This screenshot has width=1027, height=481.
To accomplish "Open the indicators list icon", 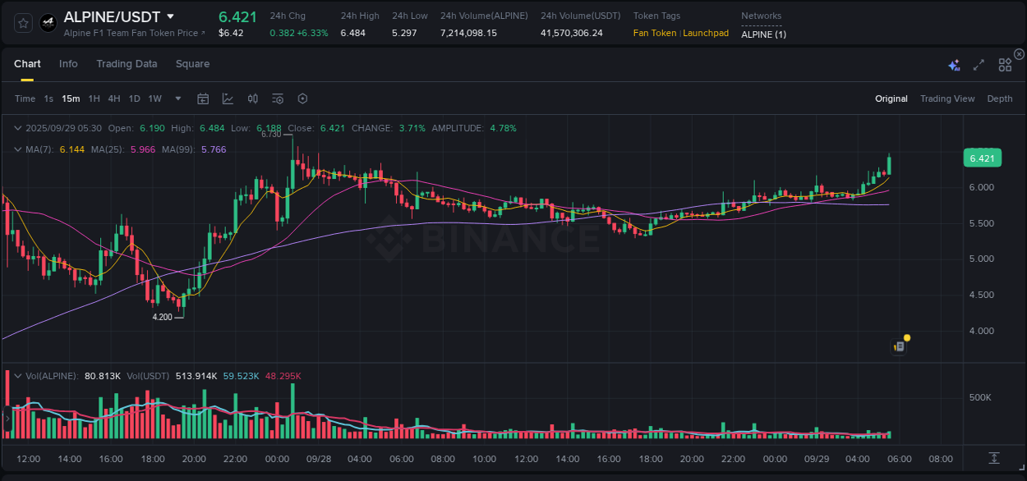I will pyautogui.click(x=278, y=98).
